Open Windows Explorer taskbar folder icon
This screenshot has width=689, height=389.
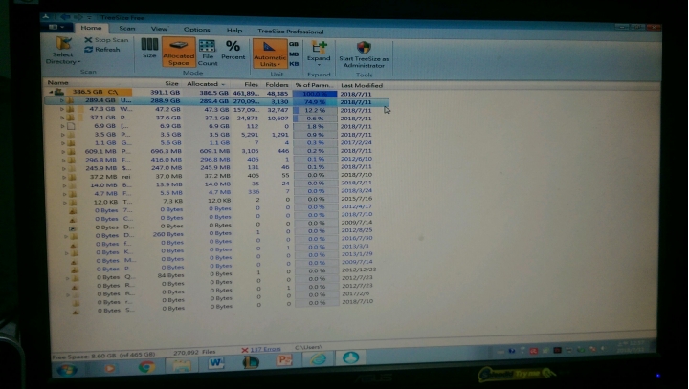pyautogui.click(x=182, y=365)
